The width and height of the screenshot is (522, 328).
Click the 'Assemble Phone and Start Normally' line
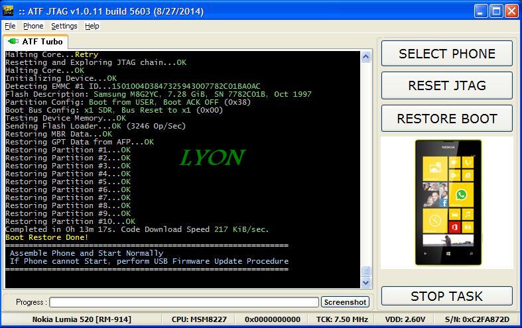tap(86, 253)
